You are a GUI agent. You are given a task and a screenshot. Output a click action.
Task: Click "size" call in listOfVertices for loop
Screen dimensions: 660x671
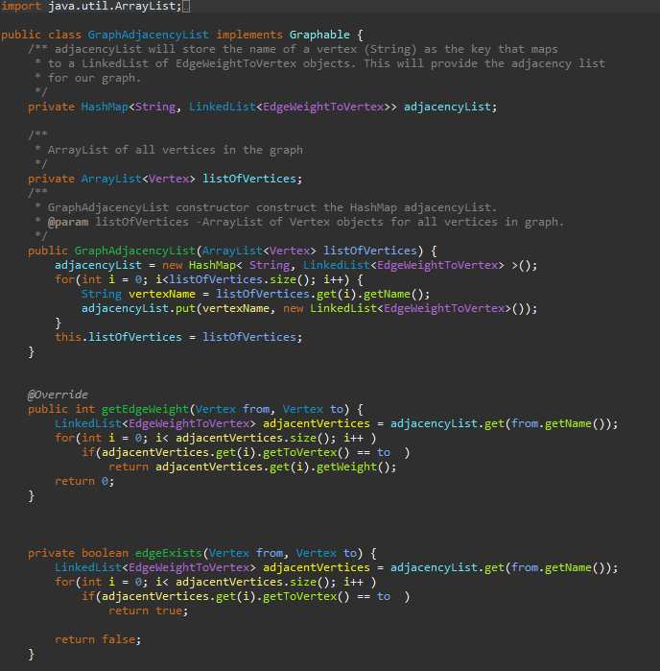pyautogui.click(x=283, y=279)
